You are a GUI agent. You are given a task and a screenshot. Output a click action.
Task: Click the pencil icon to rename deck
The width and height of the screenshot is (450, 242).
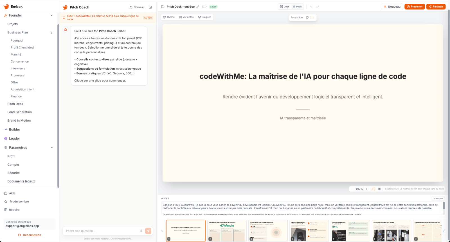(x=198, y=6)
